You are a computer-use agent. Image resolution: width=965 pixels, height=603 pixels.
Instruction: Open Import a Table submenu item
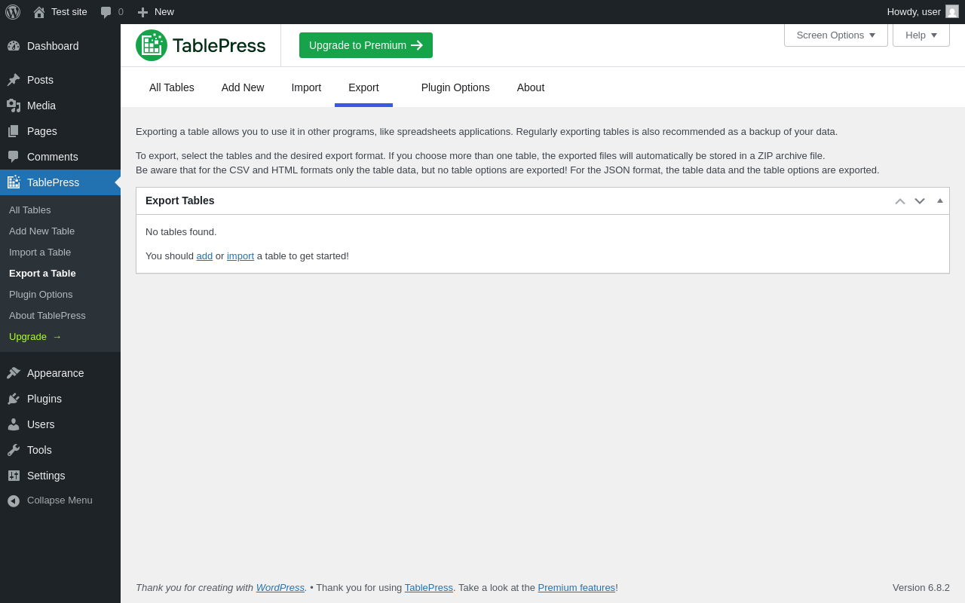point(60,253)
